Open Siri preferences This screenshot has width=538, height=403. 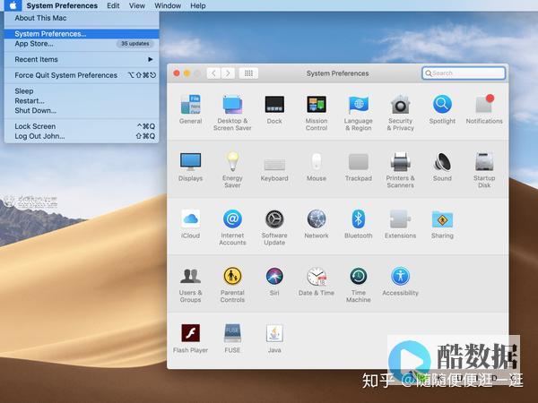click(274, 281)
